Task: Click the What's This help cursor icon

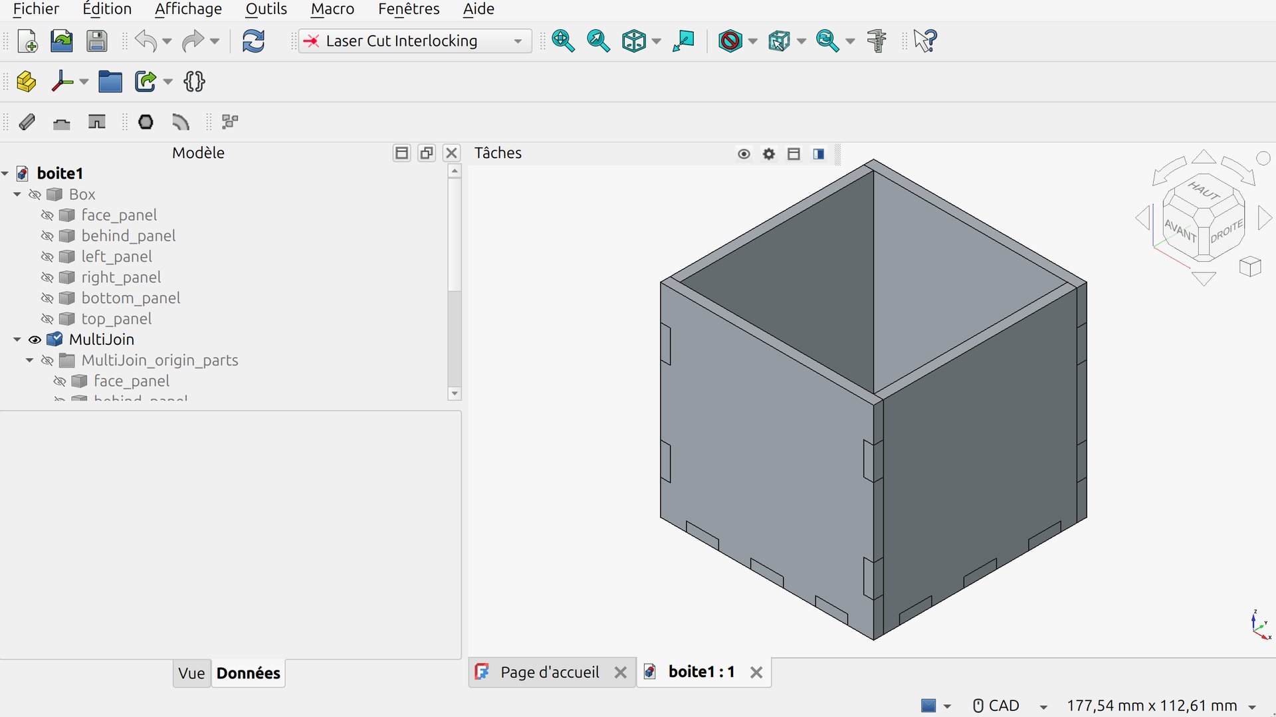Action: coord(924,41)
